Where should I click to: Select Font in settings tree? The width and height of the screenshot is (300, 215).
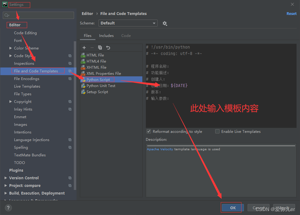pos(18,41)
